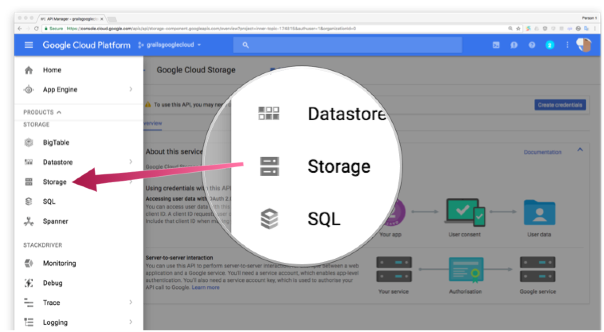This screenshot has width=604, height=332.
Task: Open the grailsgooglecloud project dropdown
Action: (170, 45)
